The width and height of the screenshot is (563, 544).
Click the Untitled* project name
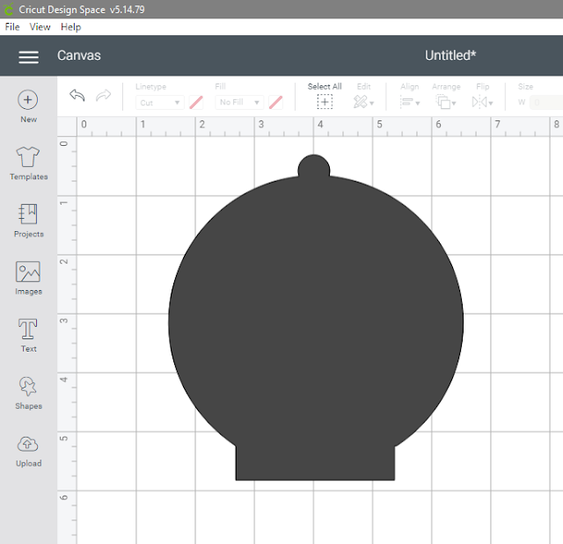[x=450, y=55]
